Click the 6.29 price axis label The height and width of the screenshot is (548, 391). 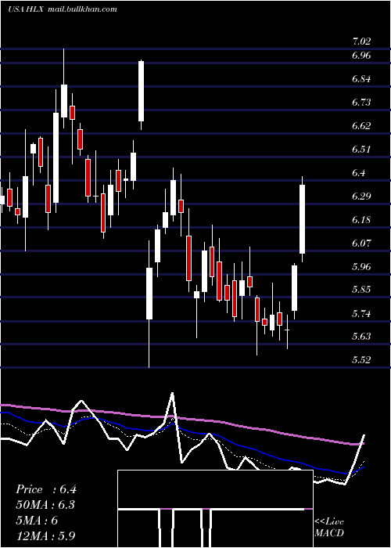[361, 196]
